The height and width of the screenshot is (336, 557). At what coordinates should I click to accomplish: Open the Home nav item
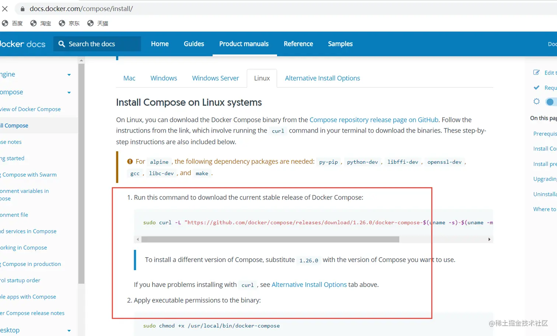(x=160, y=44)
